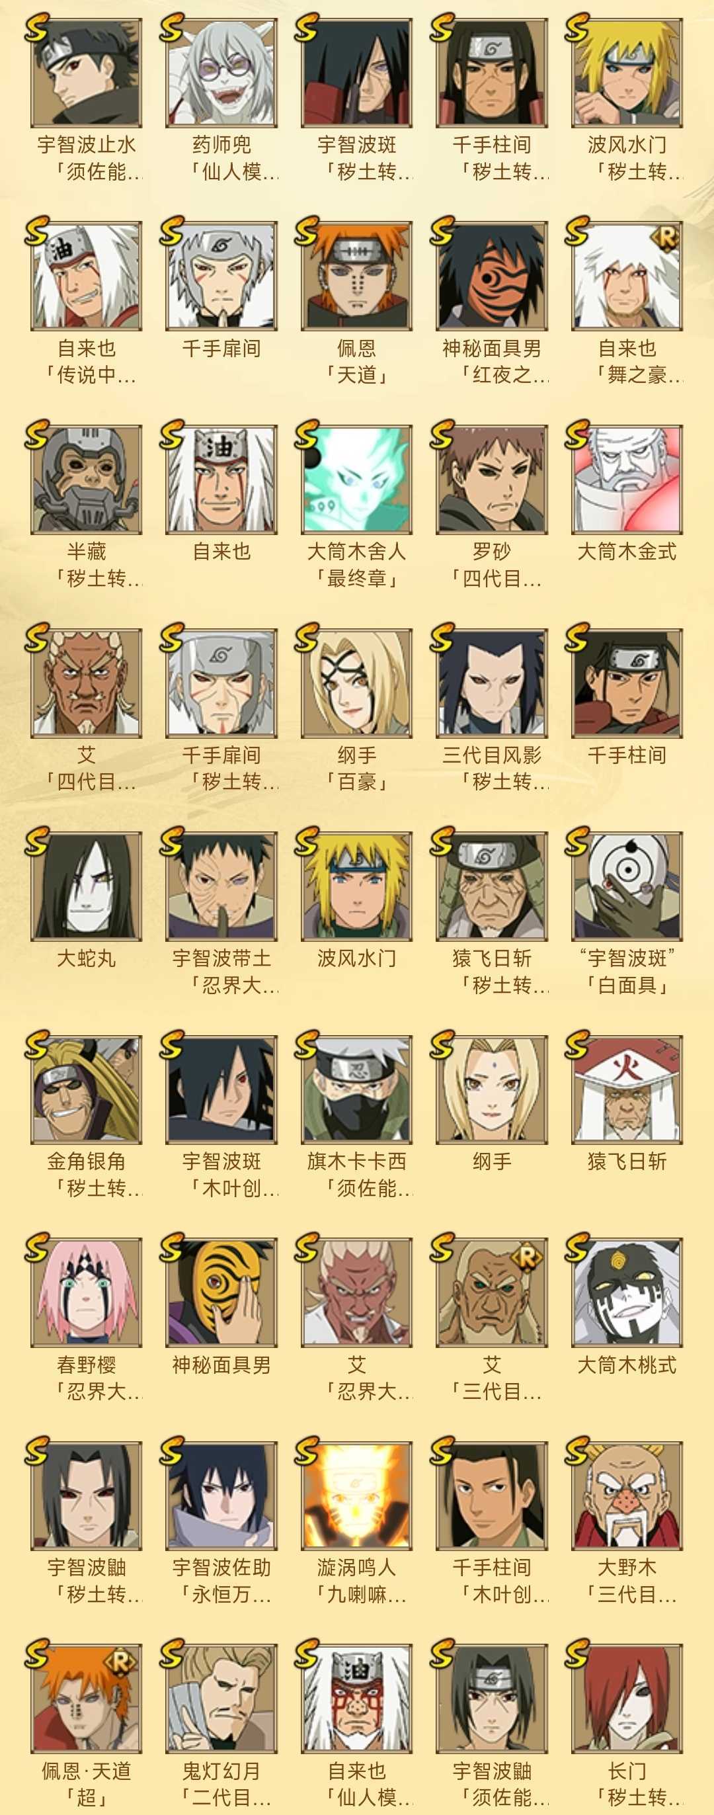
Task: Pick the 旗木卡卡西 character icon
Action: tap(356, 1089)
